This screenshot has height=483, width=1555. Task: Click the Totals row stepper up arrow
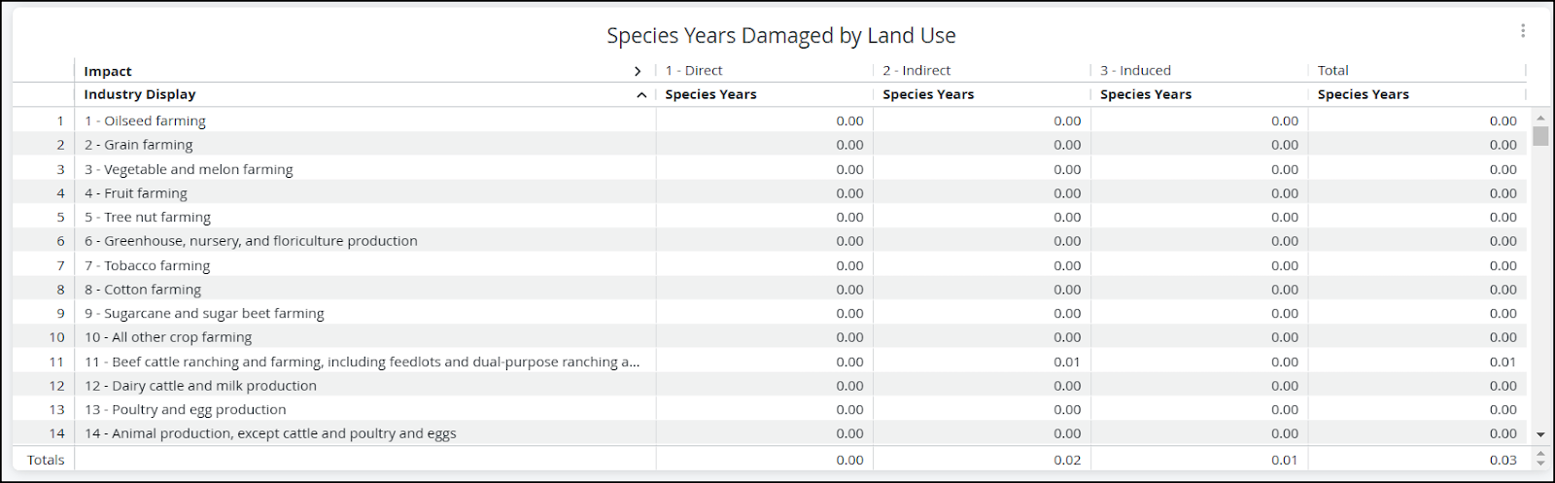coord(1540,455)
